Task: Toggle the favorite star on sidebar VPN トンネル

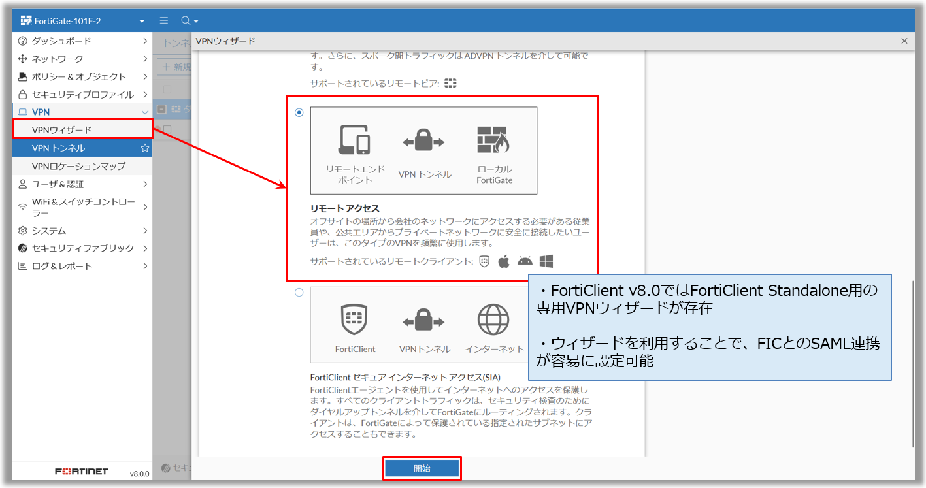Action: click(145, 148)
